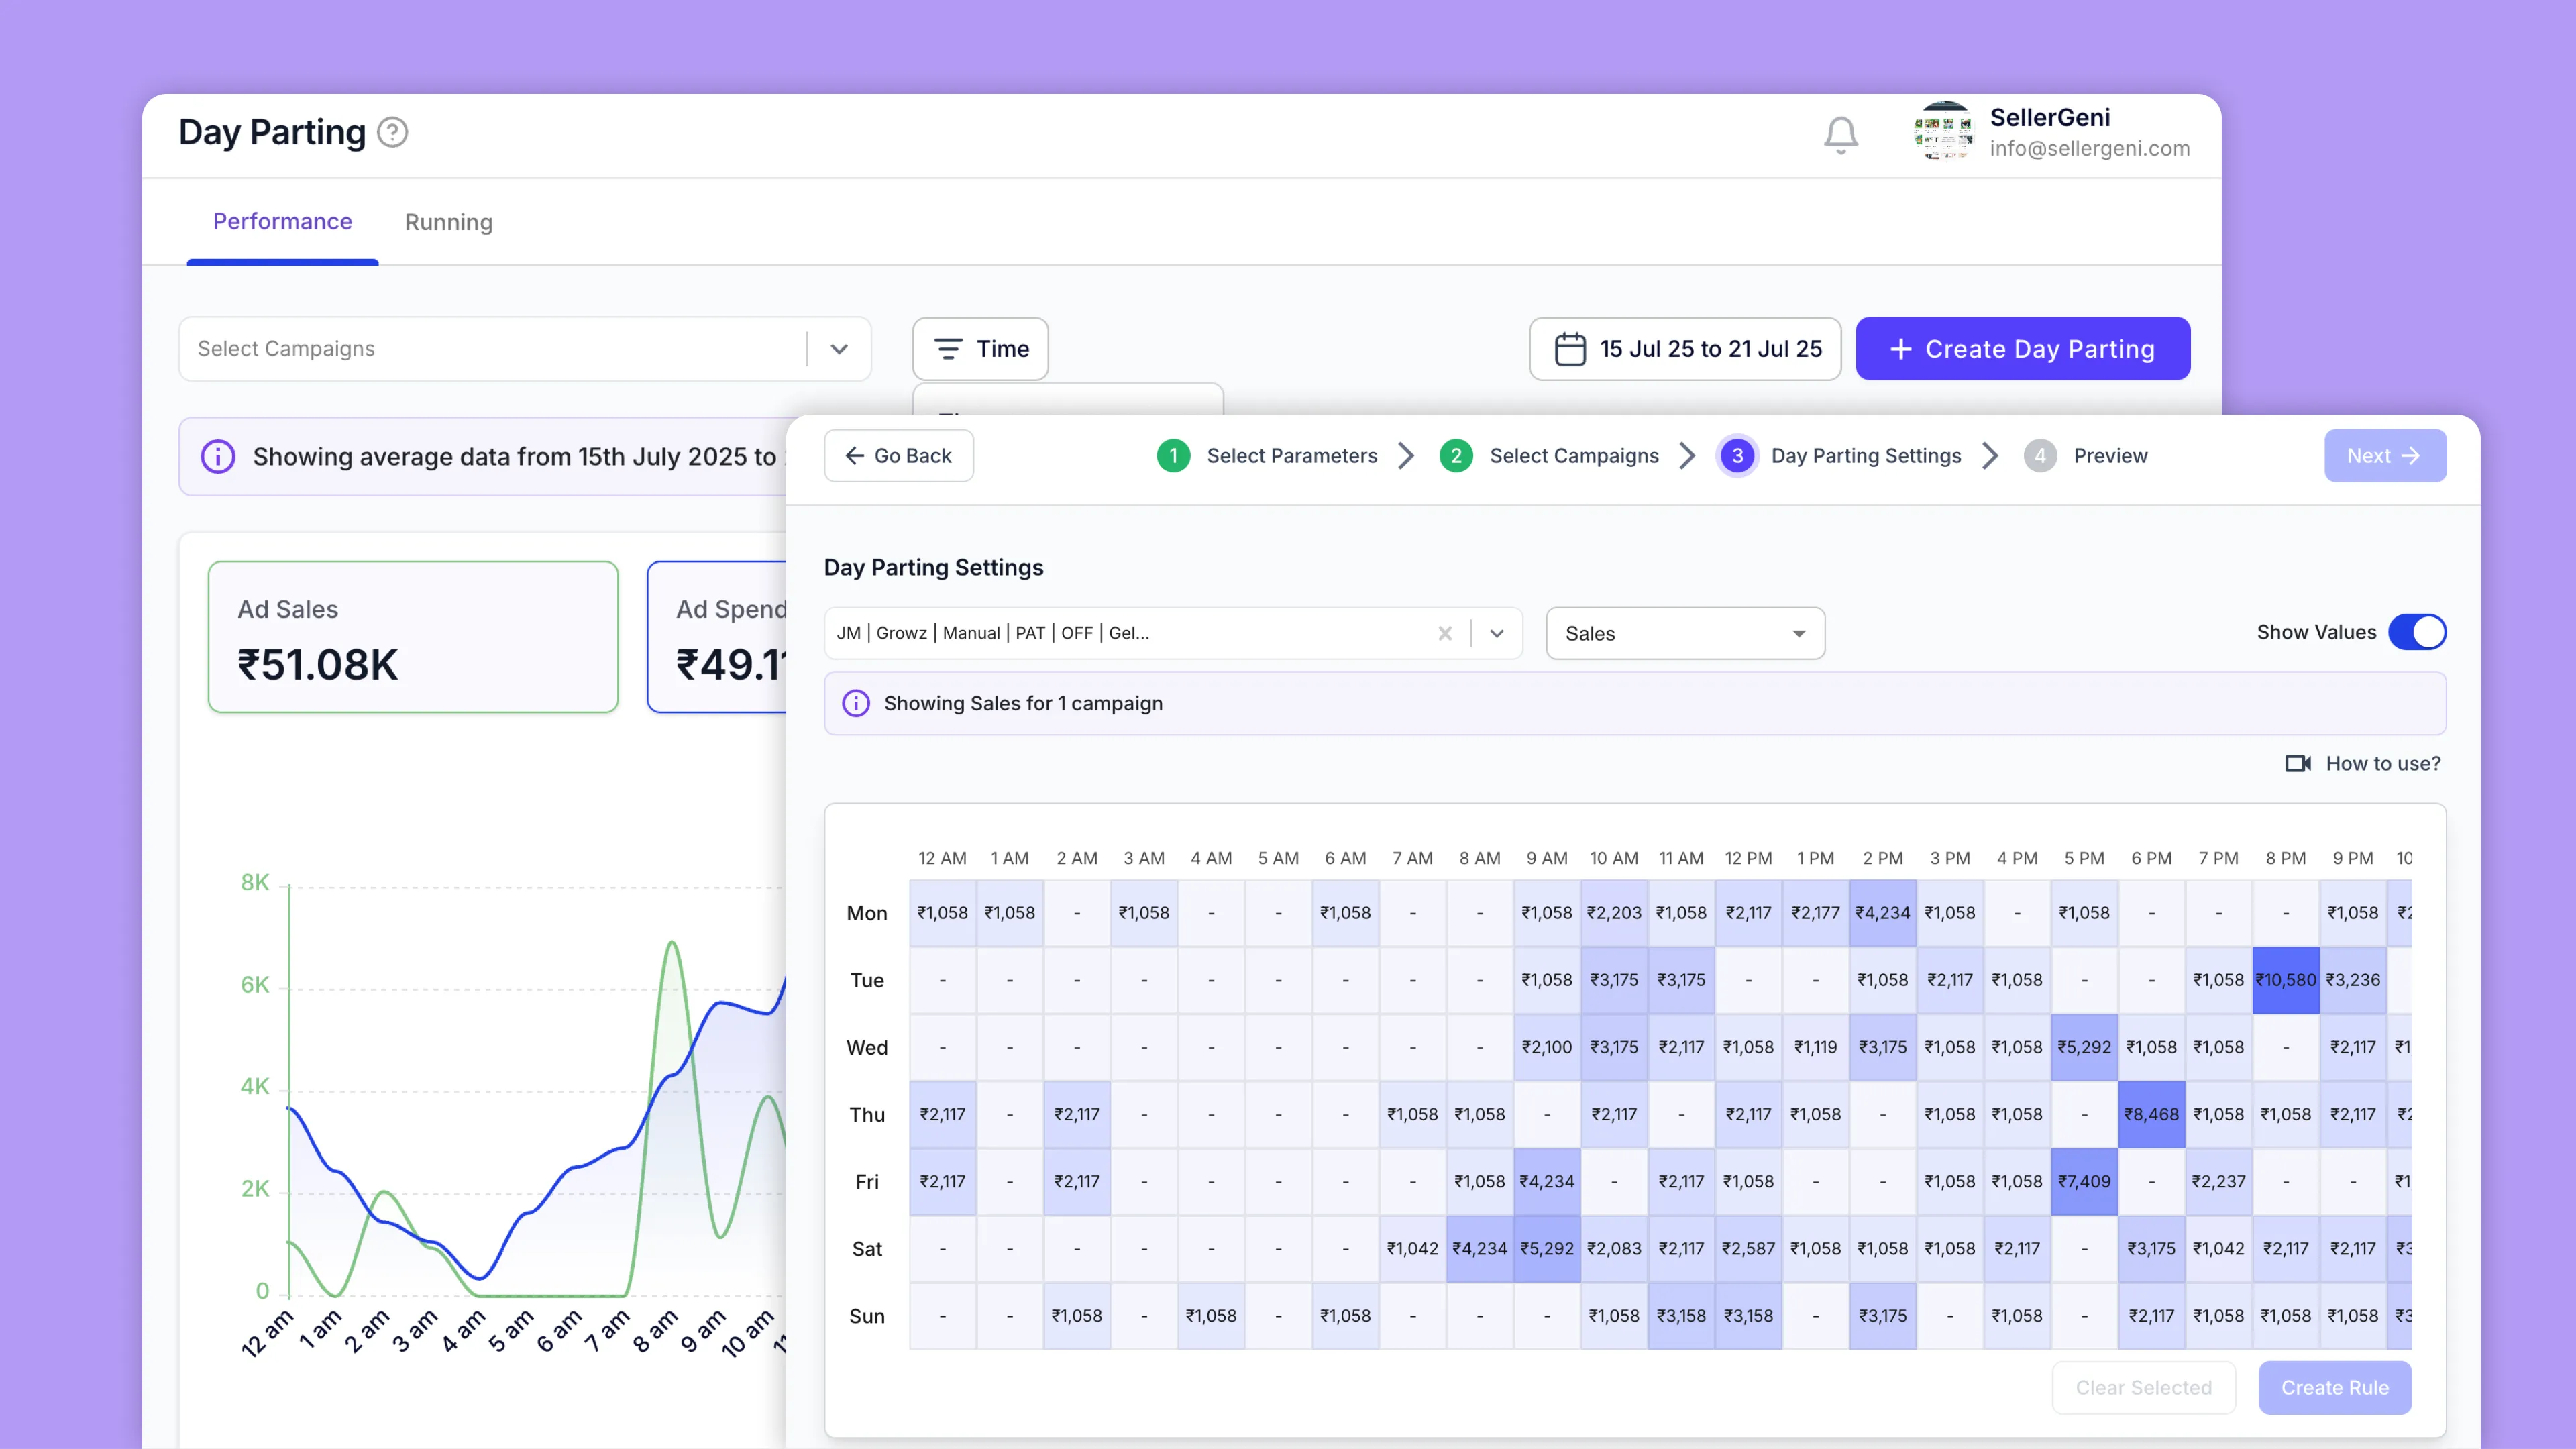Toggle the Show Values switch
Viewport: 2576px width, 1449px height.
[x=2417, y=632]
